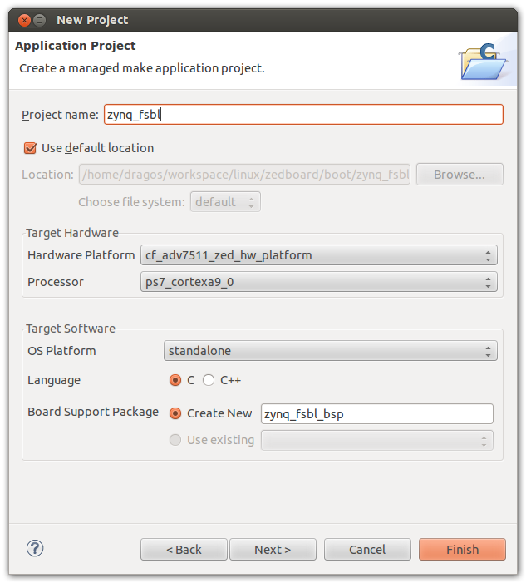The width and height of the screenshot is (526, 583).
Task: Click the Finish button
Action: point(462,549)
